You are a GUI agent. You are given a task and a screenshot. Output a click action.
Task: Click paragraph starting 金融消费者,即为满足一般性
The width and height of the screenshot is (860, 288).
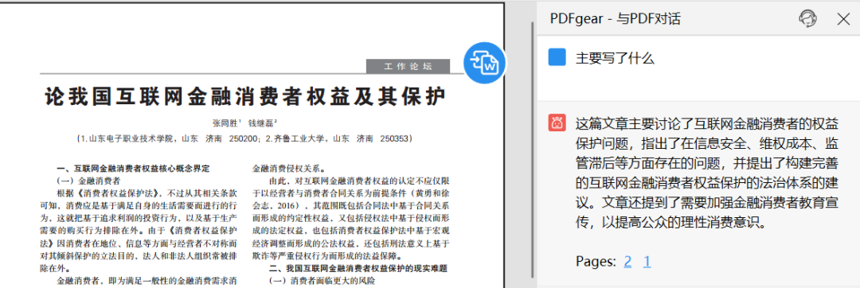pyautogui.click(x=147, y=281)
